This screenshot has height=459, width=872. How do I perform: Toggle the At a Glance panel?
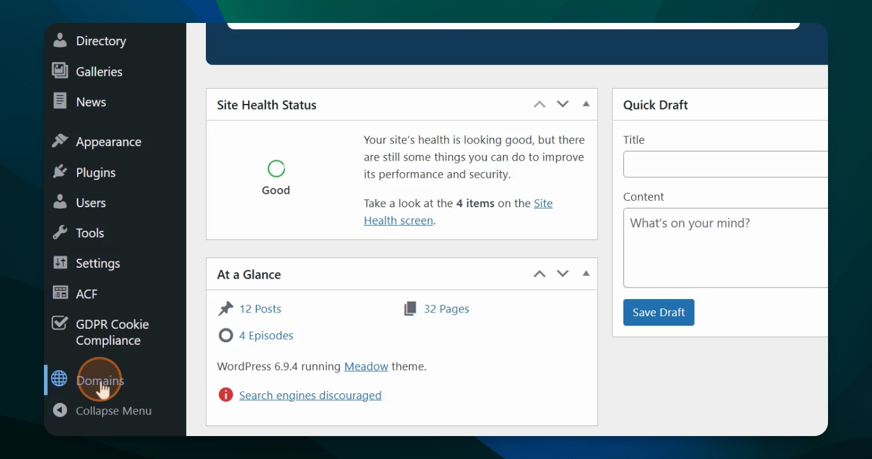[586, 273]
